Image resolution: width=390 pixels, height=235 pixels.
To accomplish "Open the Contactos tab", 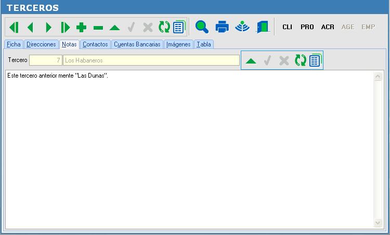I will click(95, 44).
